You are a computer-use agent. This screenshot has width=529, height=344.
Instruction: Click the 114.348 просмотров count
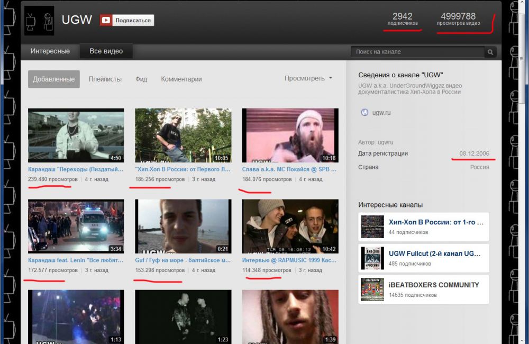click(267, 270)
